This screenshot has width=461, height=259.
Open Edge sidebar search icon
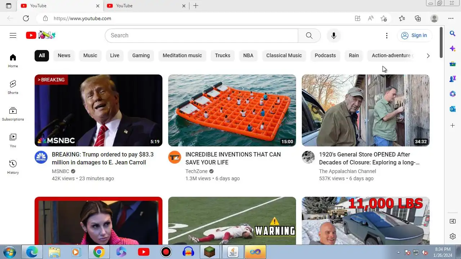453,33
